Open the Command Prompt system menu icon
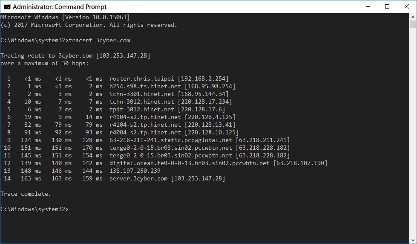The height and width of the screenshot is (244, 417). tap(6, 7)
